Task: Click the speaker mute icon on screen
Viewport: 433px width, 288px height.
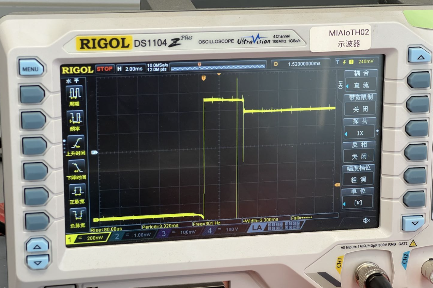Action: pos(366,220)
